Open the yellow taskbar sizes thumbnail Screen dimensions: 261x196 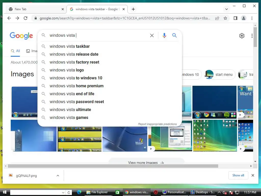(80, 139)
